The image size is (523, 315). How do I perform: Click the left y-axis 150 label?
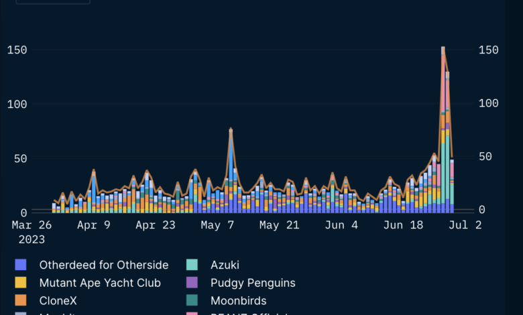click(x=17, y=50)
